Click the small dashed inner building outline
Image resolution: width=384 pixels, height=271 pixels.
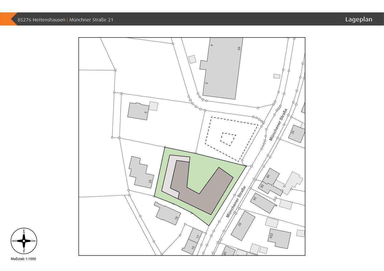(228, 139)
